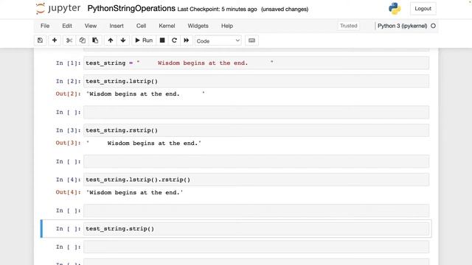This screenshot has width=472, height=265.
Task: Click the Python logo icon
Action: point(395,8)
